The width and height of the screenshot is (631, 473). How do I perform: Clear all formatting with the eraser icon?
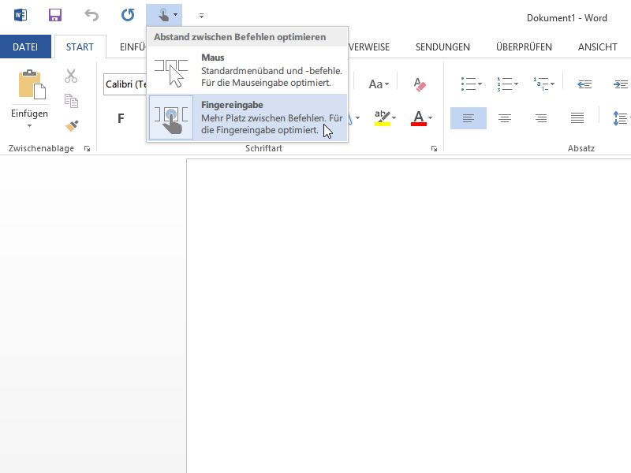point(419,84)
